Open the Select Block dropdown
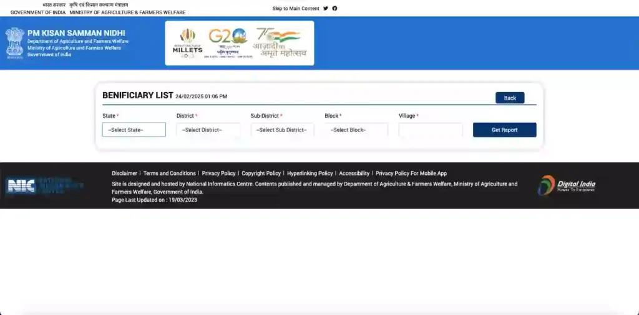 coord(356,130)
